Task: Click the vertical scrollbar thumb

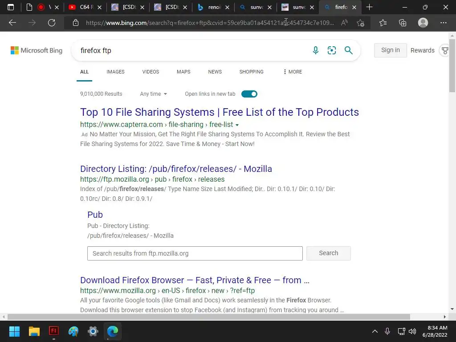Action: point(452,66)
